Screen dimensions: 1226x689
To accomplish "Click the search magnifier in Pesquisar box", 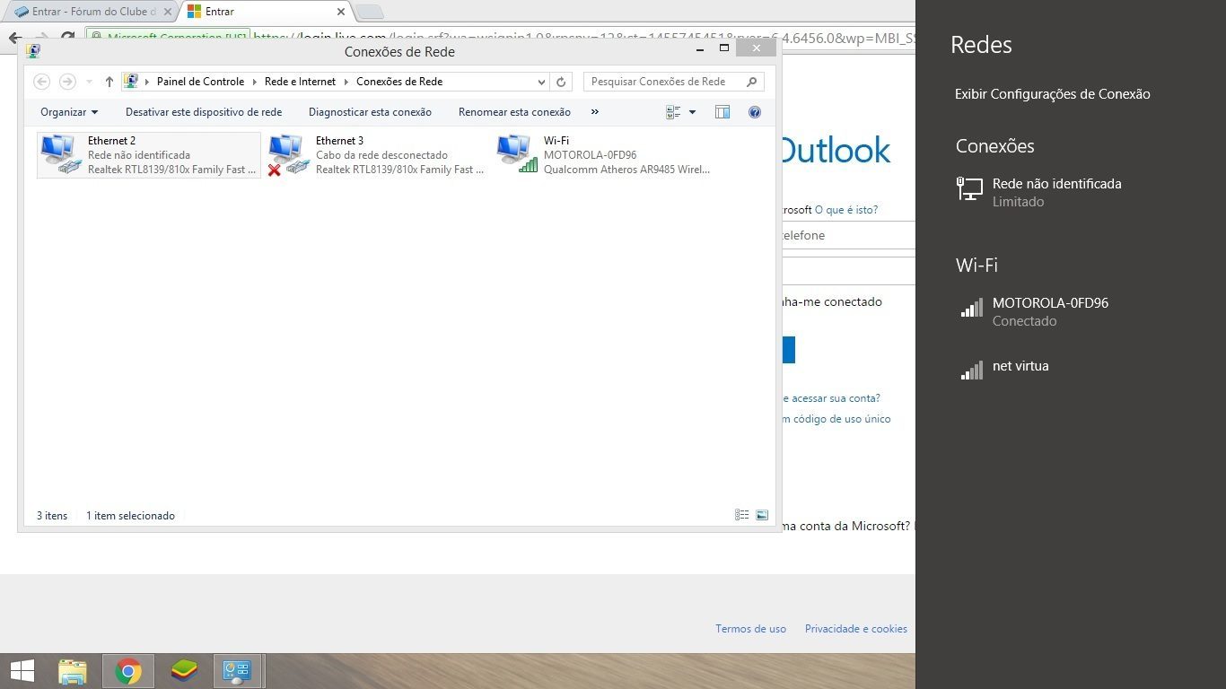I will (752, 82).
